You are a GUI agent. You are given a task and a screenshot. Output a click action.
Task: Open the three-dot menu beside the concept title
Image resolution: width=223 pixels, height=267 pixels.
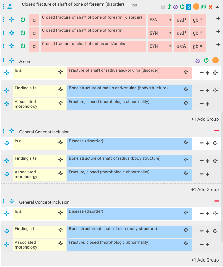pyautogui.click(x=3, y=6)
